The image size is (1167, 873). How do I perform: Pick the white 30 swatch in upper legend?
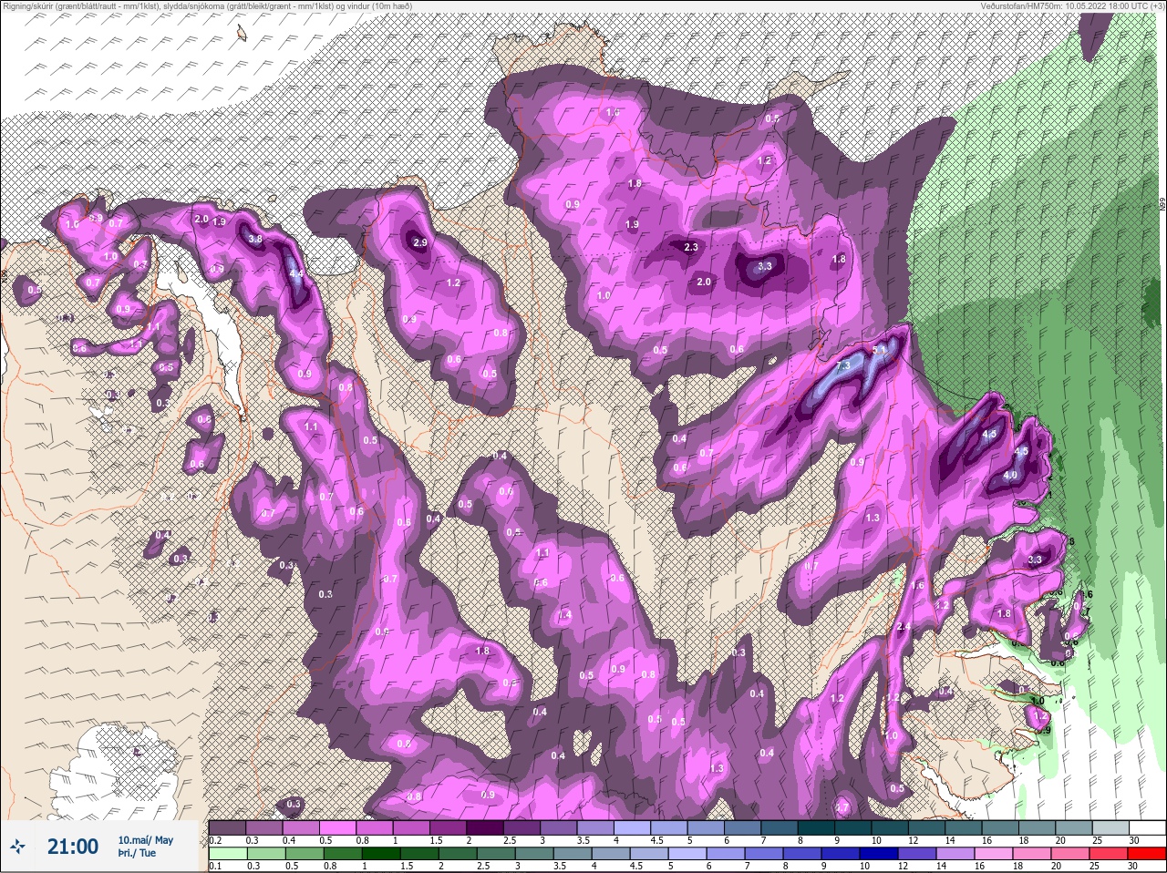click(x=1147, y=827)
